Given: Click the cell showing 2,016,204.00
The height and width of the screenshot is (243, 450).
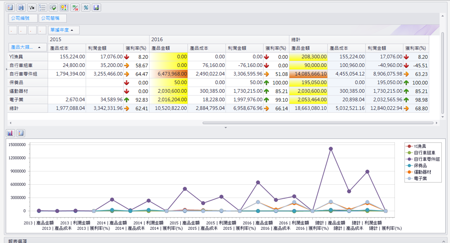Looking at the screenshot, I should point(169,99).
